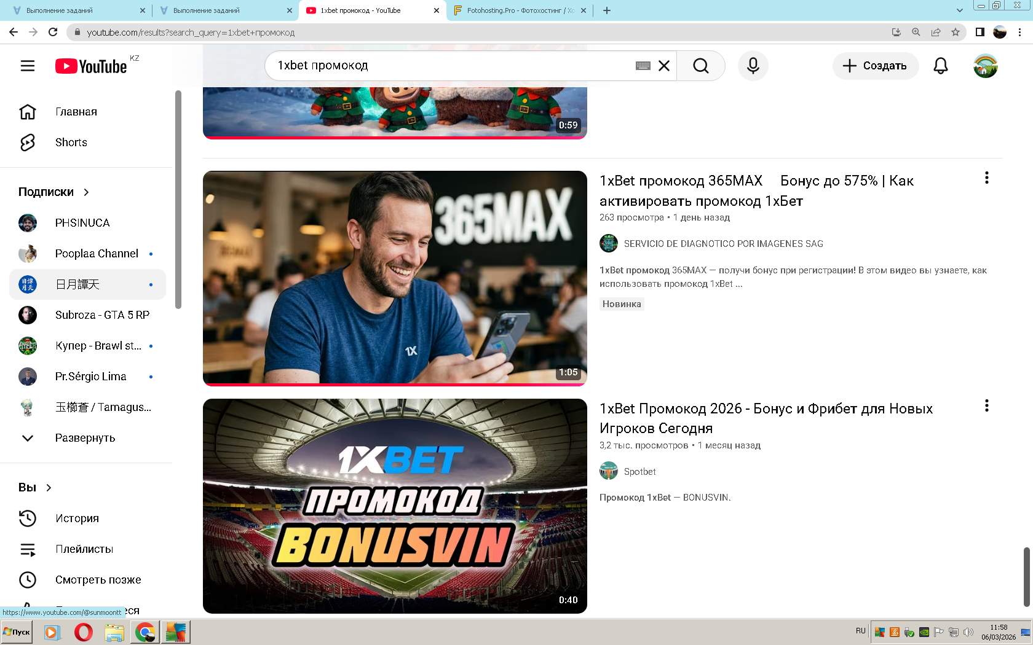
Task: Open YouTube notifications bell
Action: [941, 66]
